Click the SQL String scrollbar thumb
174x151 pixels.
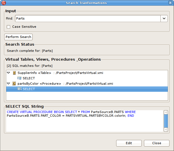[x=166, y=121]
